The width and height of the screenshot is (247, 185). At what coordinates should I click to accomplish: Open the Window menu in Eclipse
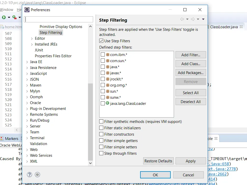coord(6,10)
